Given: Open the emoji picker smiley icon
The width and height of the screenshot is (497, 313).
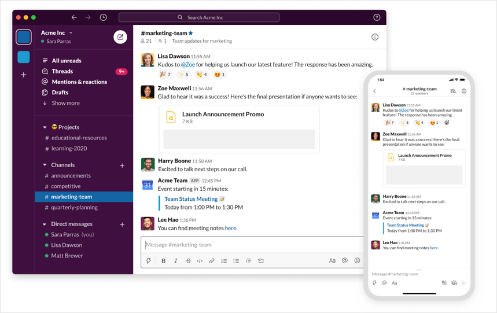Looking at the screenshot, I should pyautogui.click(x=357, y=260).
